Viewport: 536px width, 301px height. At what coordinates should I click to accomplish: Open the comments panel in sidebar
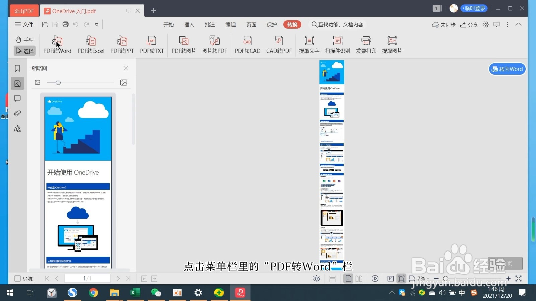point(17,98)
